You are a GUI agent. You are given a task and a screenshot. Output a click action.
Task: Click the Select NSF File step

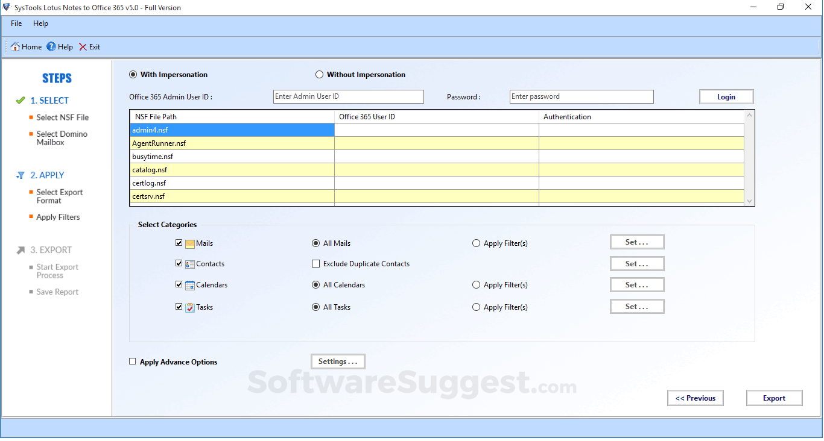pyautogui.click(x=62, y=117)
